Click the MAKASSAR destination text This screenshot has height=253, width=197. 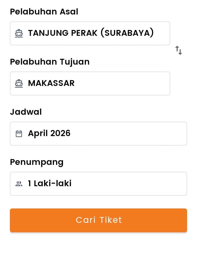[x=51, y=83]
